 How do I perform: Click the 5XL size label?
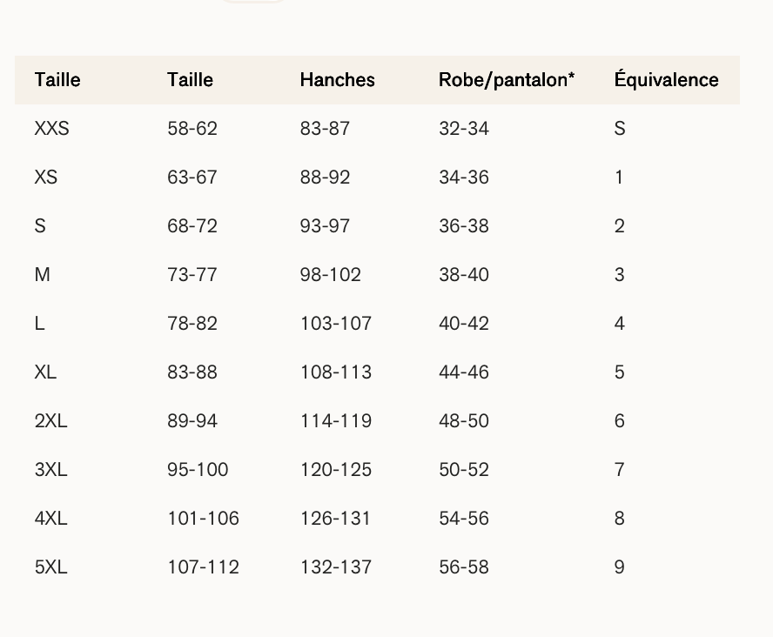(50, 567)
